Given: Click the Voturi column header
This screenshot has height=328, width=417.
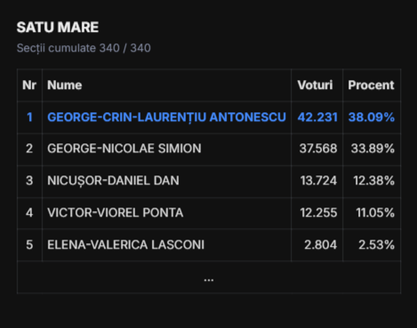Looking at the screenshot, I should click(x=315, y=85).
